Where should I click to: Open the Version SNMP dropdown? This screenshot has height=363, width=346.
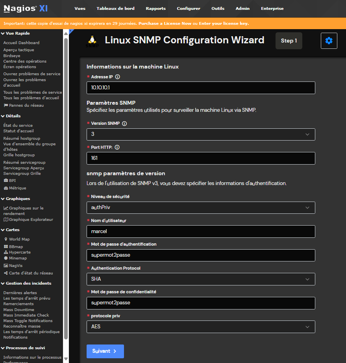click(201, 134)
